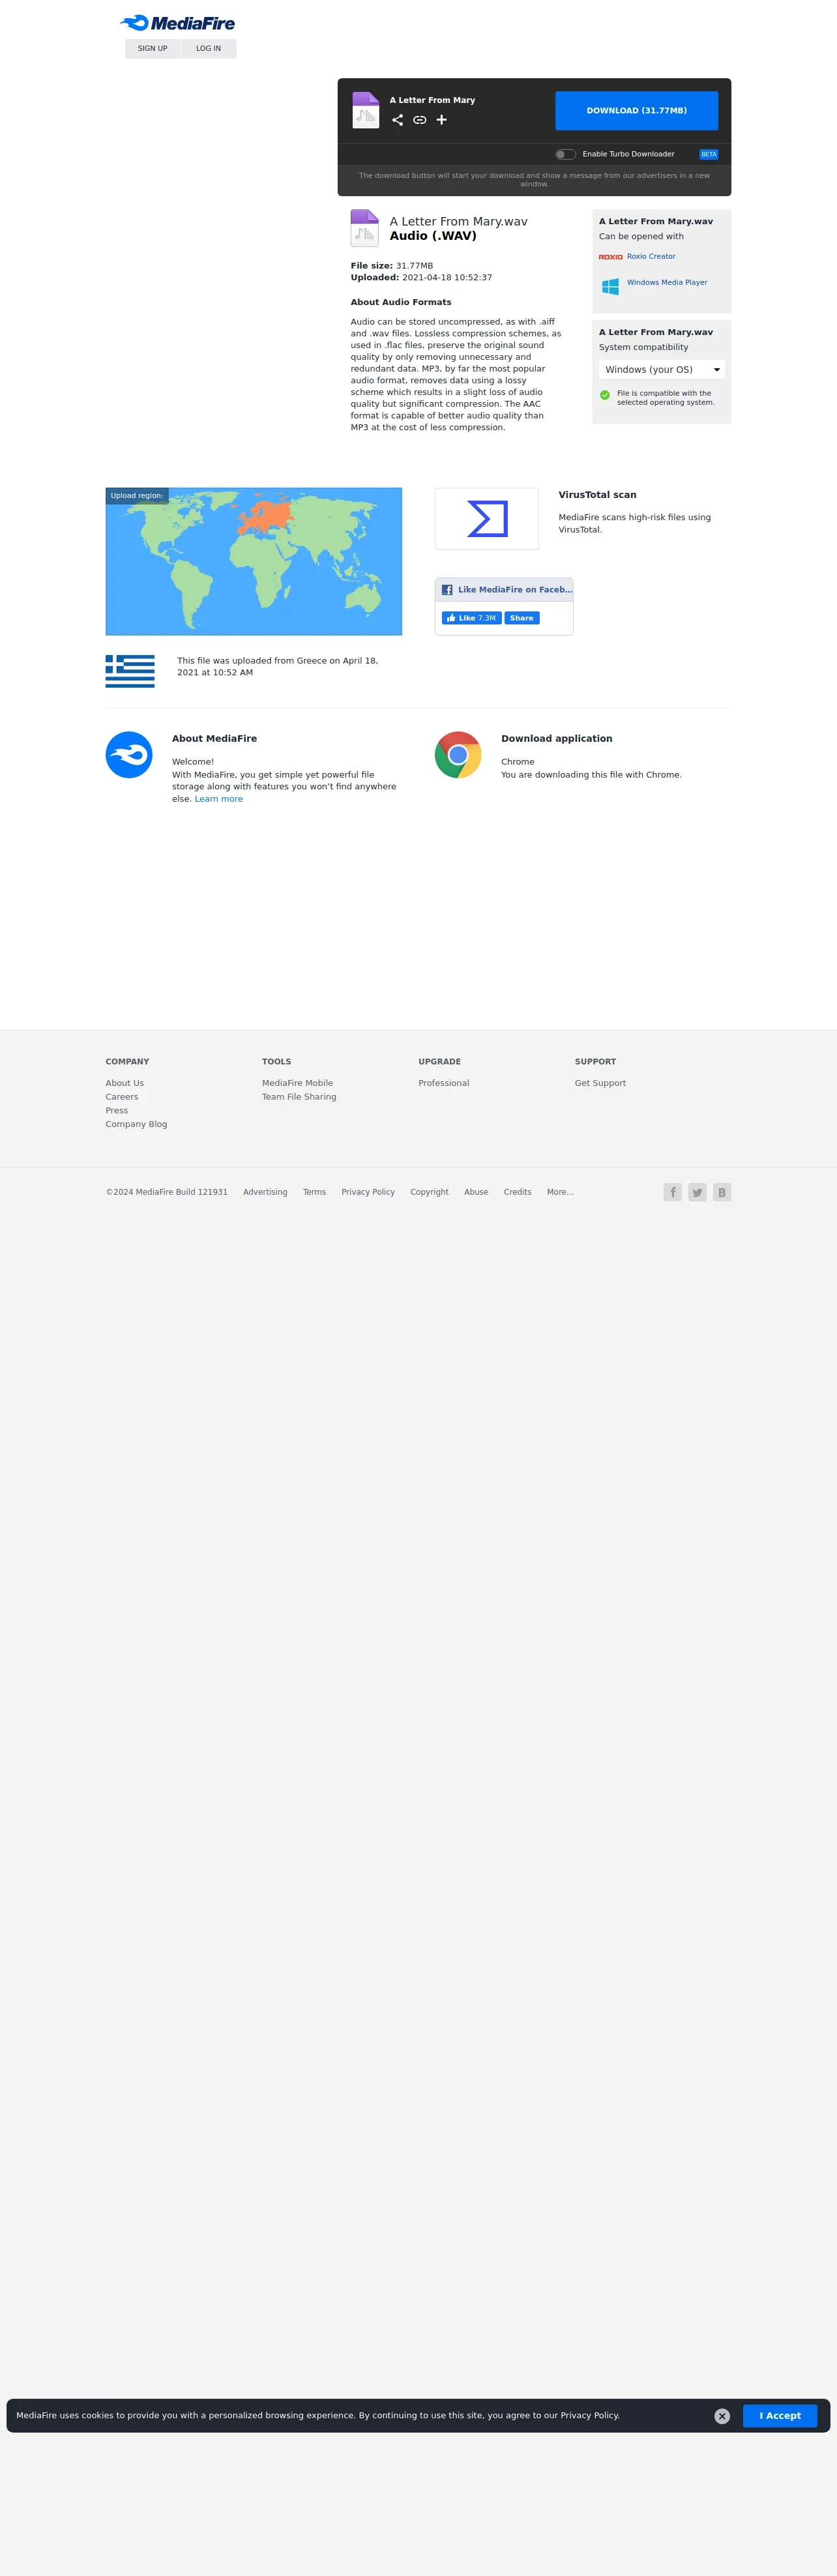Open Windows Media Player link
The image size is (837, 2576).
pyautogui.click(x=667, y=283)
